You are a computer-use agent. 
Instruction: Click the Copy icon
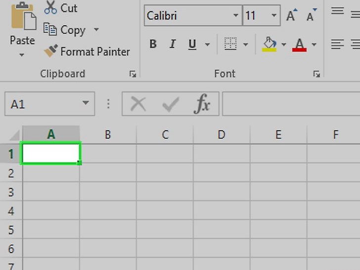(x=50, y=30)
